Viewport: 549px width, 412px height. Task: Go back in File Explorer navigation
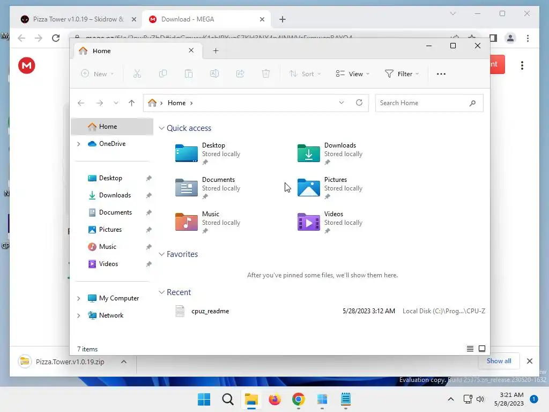(81, 103)
